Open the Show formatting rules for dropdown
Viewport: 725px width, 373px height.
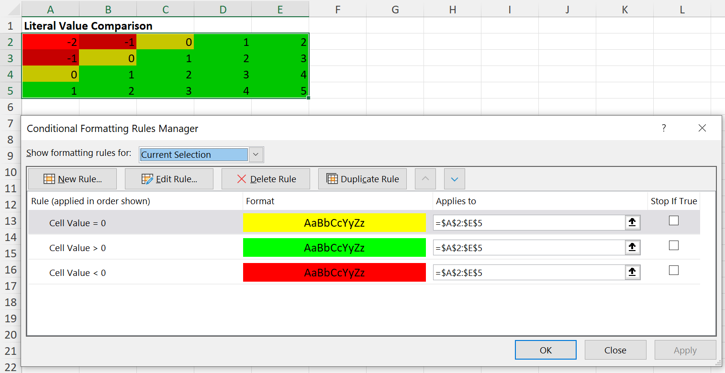point(256,154)
